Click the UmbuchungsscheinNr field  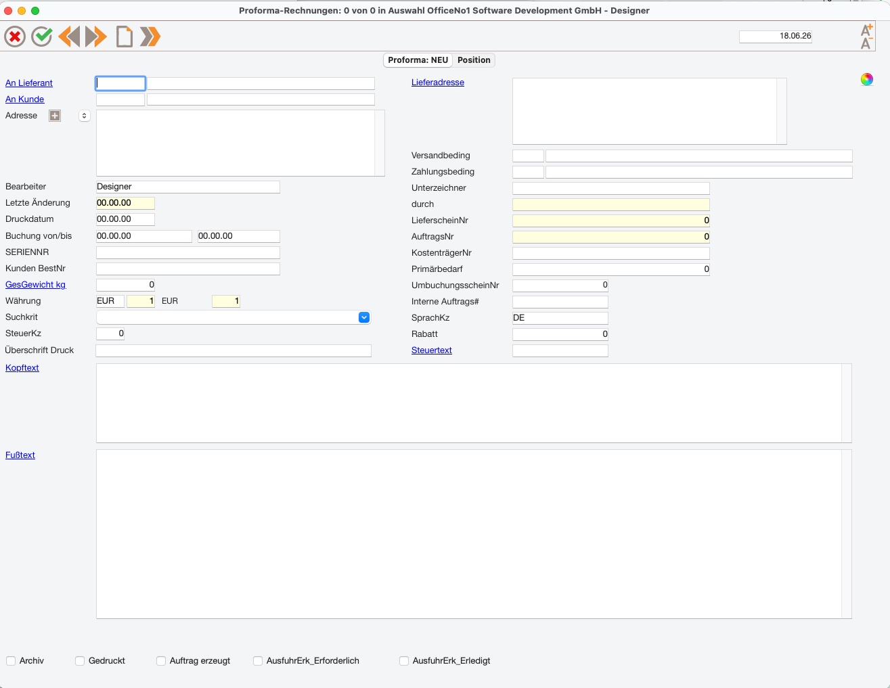pos(560,285)
